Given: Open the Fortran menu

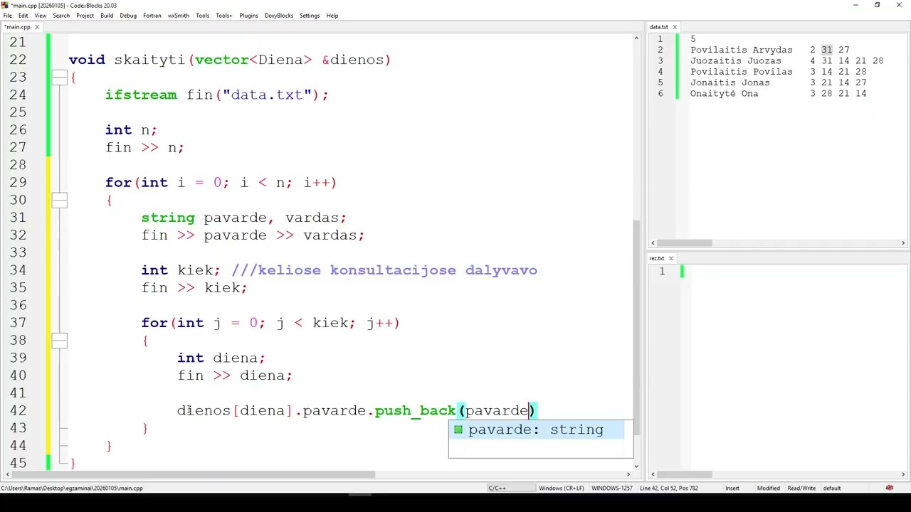Looking at the screenshot, I should (x=152, y=16).
